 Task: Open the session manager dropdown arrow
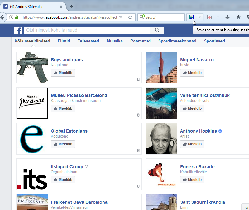[x=200, y=17]
